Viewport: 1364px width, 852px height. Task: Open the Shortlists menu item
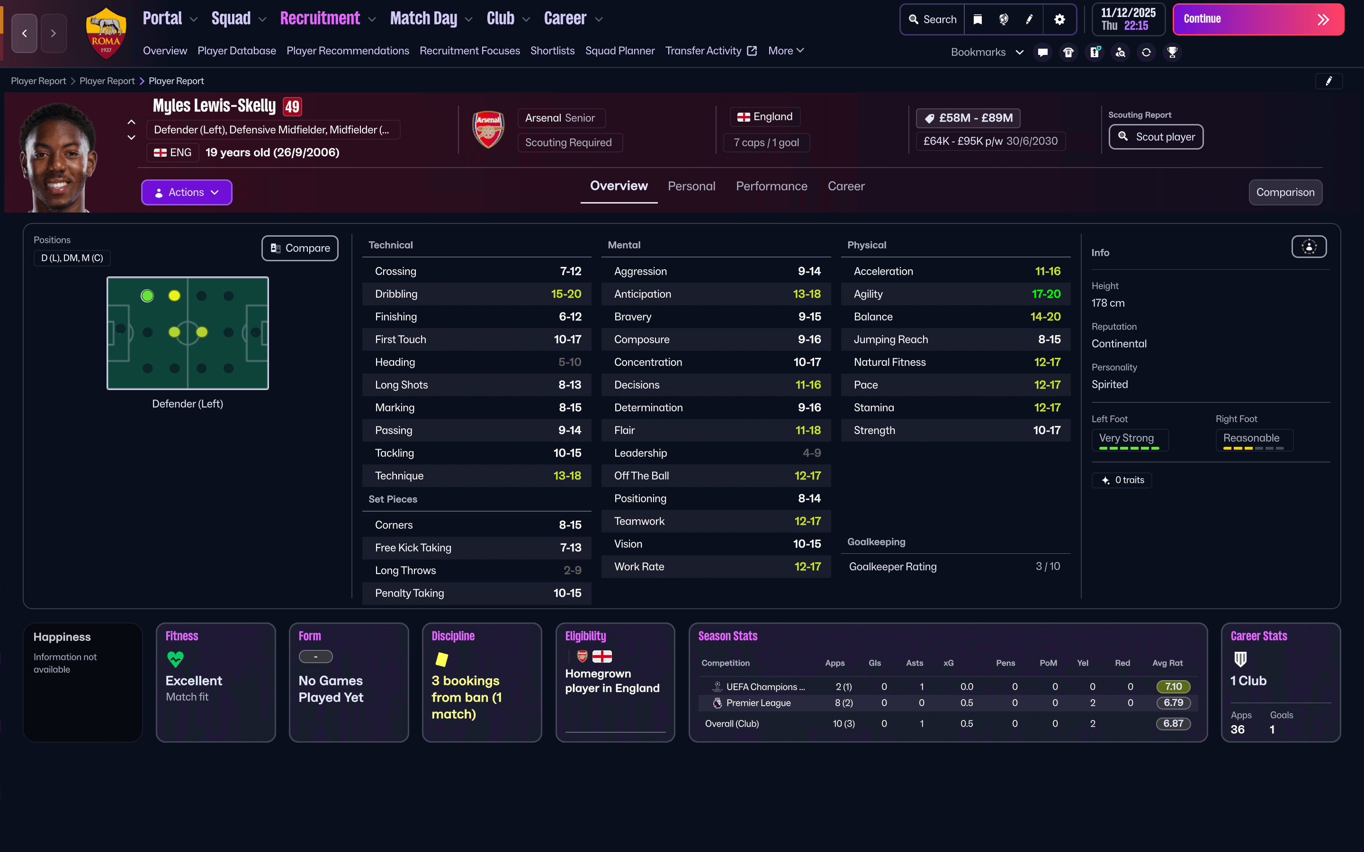coord(552,51)
